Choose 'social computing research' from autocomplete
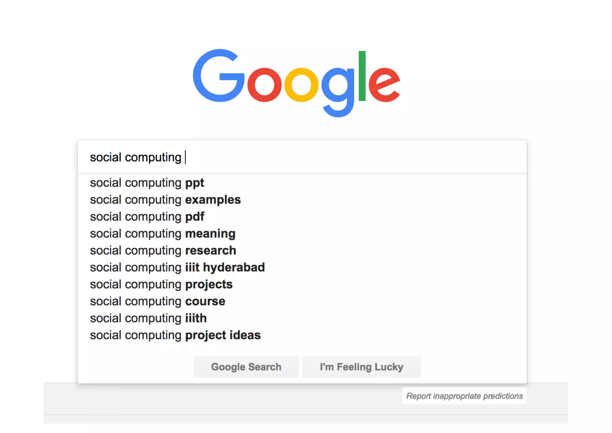This screenshot has height=433, width=612. [x=163, y=251]
